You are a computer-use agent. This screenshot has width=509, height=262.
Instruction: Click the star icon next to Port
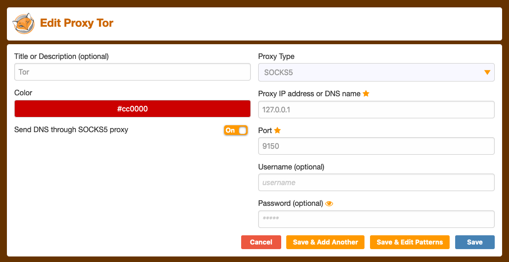[x=278, y=130]
